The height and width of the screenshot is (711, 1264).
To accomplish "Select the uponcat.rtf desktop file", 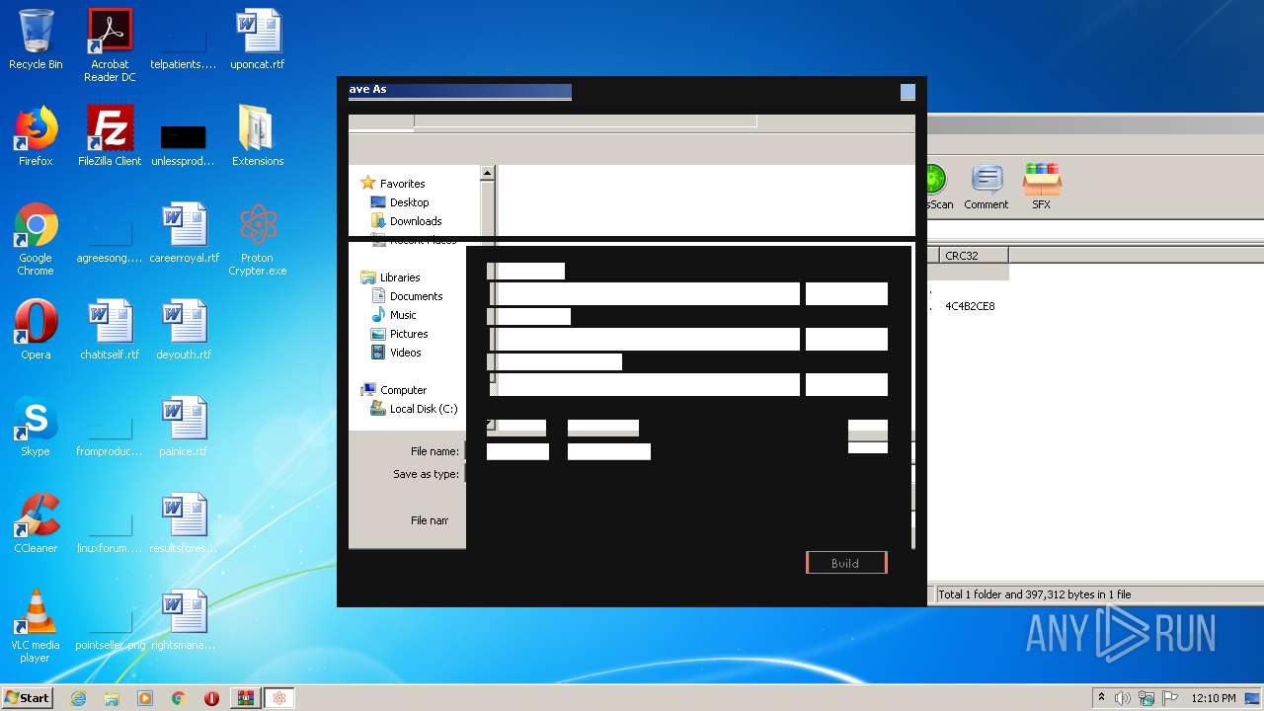I will 258,39.
